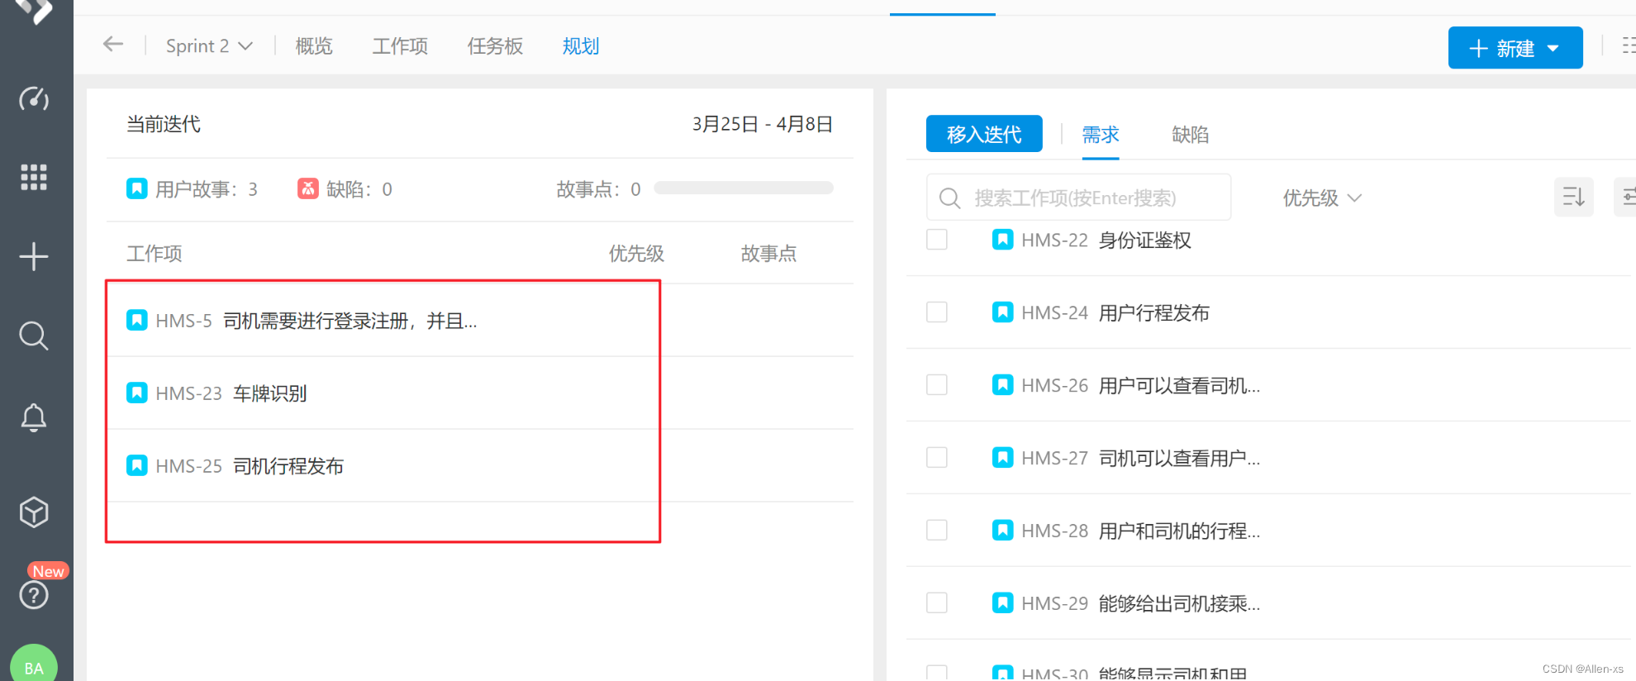The width and height of the screenshot is (1636, 681).
Task: Click the story icon of HMS-23
Action: (137, 393)
